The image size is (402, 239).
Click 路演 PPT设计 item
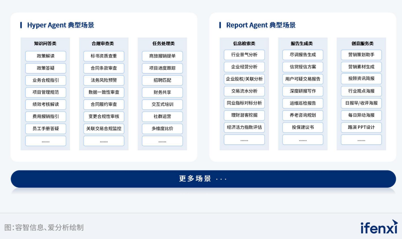[x=361, y=127]
